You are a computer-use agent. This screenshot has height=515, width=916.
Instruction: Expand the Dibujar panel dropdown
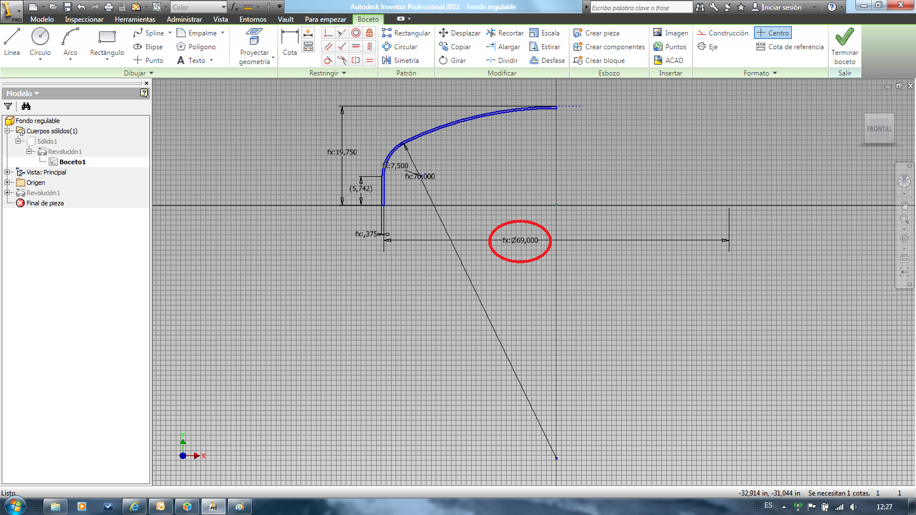click(139, 73)
